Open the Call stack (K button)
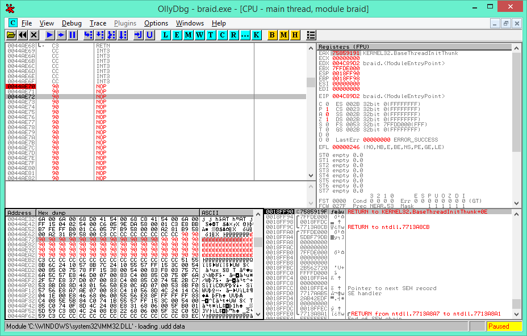This screenshot has height=336, width=527. pos(257,35)
